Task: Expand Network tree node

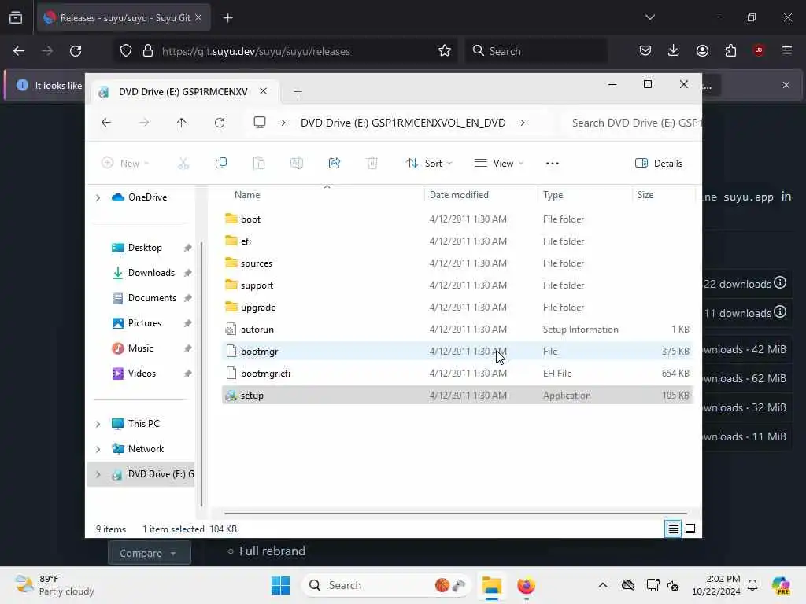Action: click(x=98, y=449)
